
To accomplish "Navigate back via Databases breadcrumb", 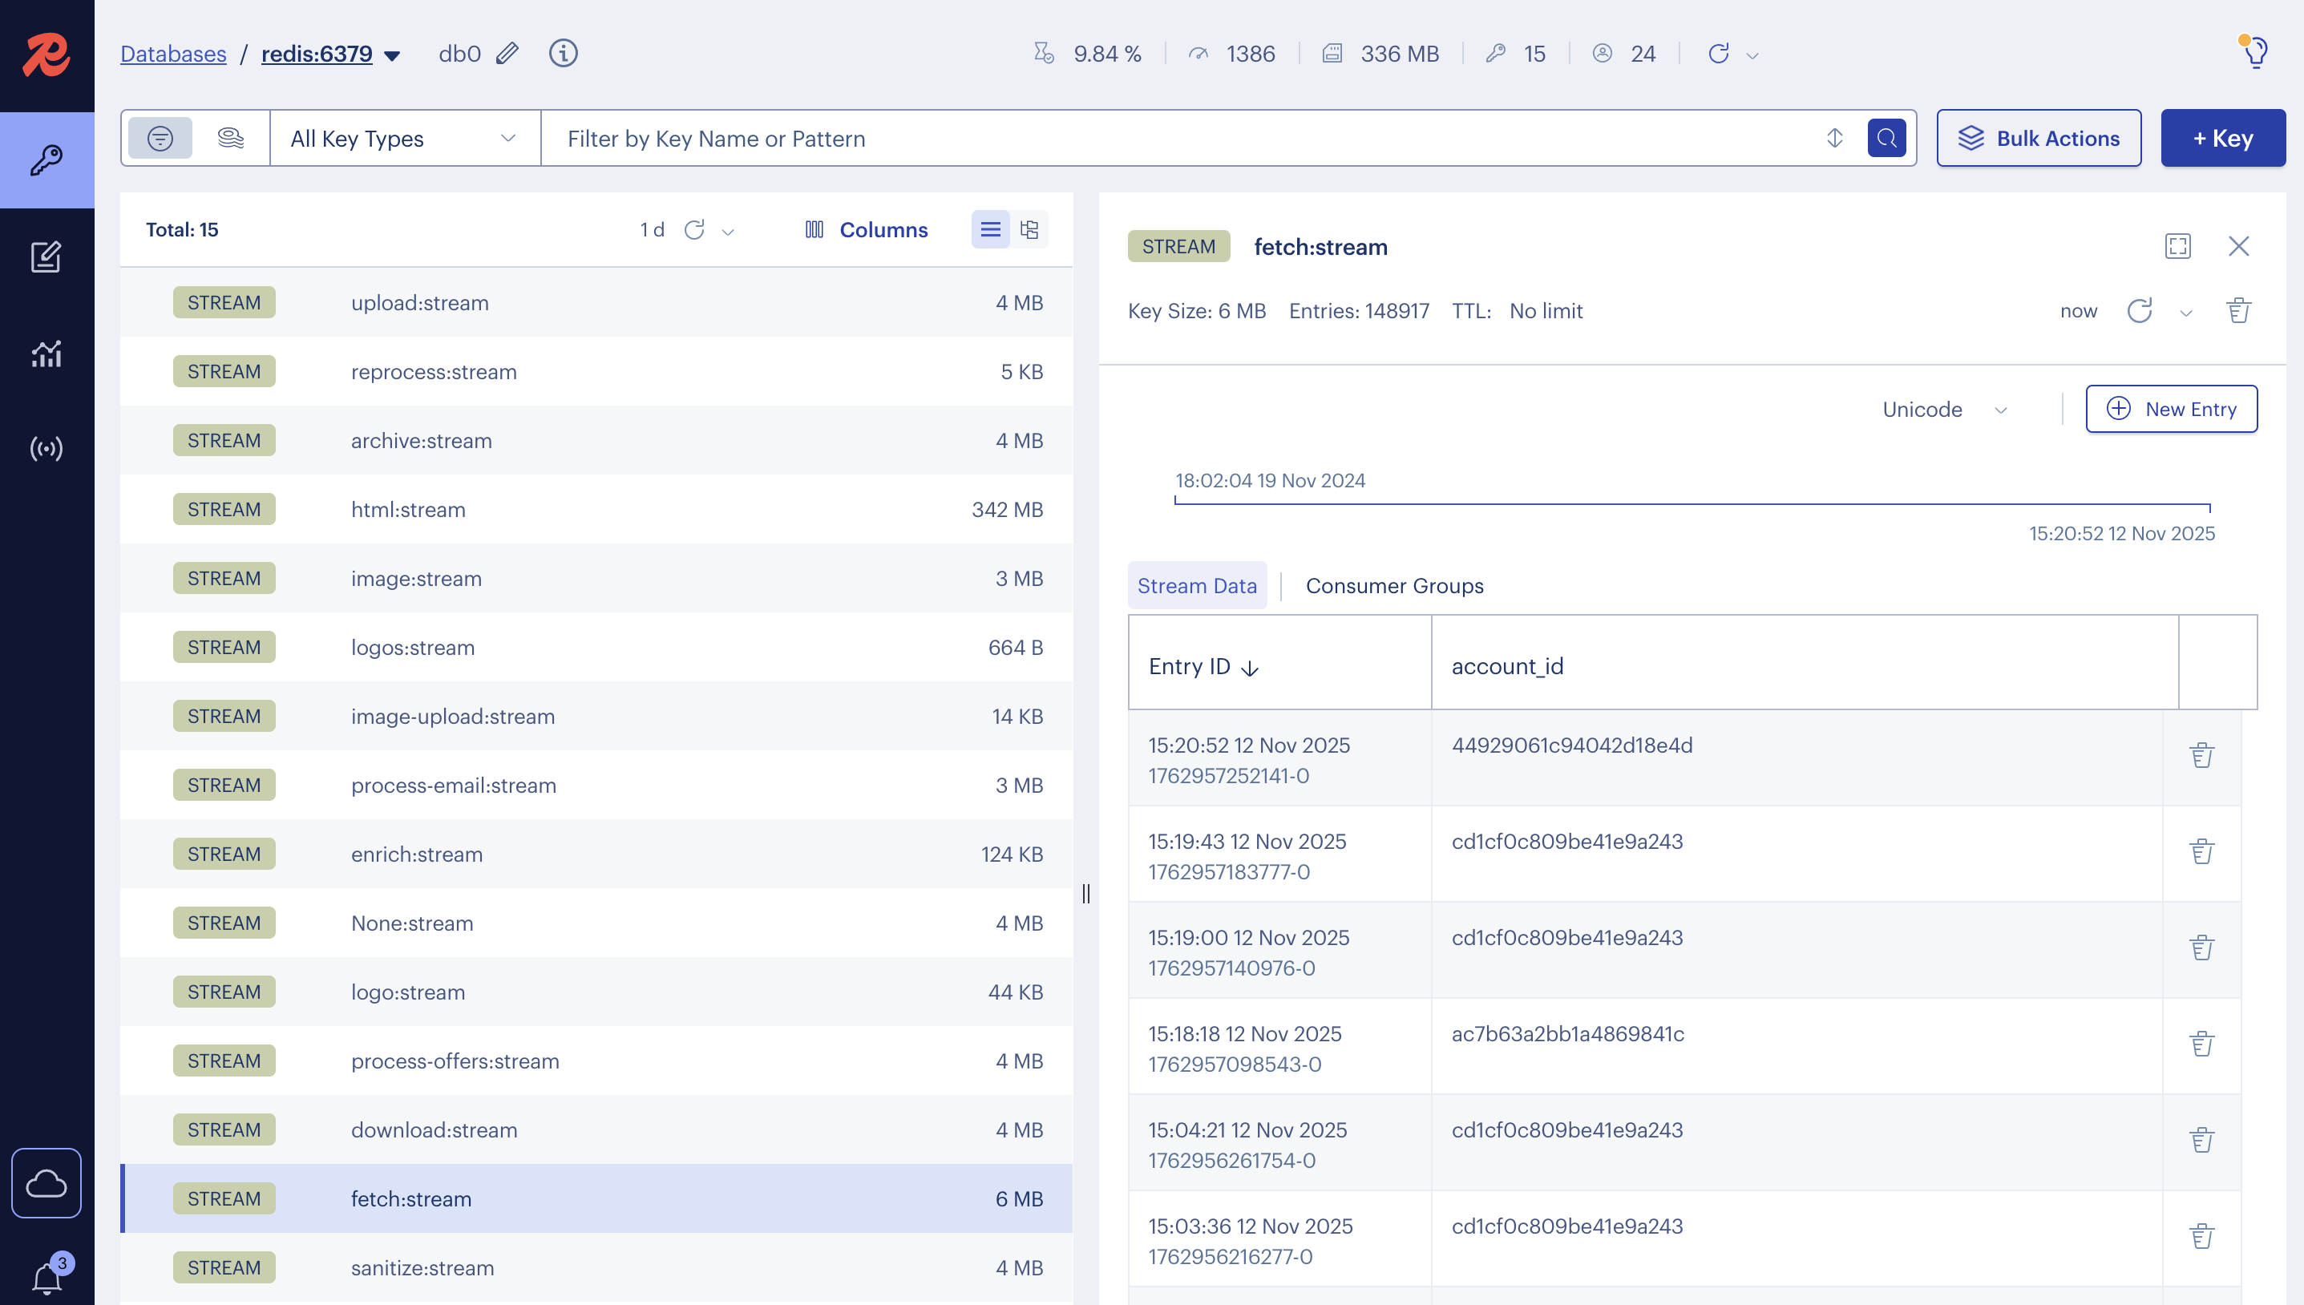I will [x=173, y=54].
